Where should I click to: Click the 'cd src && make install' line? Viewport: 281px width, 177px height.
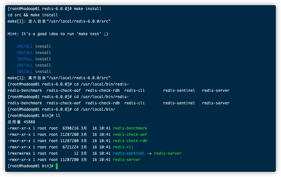[33, 15]
